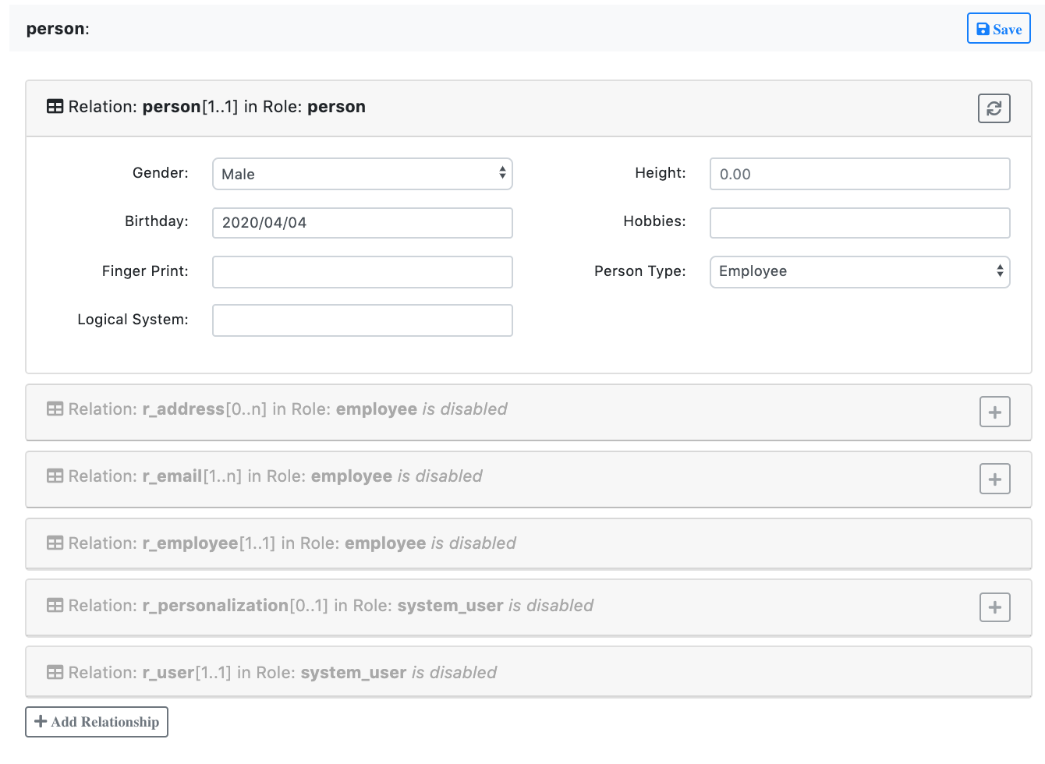Screen dimensions: 1045x764
Task: Open the Gender dropdown showing Male
Action: 362,174
